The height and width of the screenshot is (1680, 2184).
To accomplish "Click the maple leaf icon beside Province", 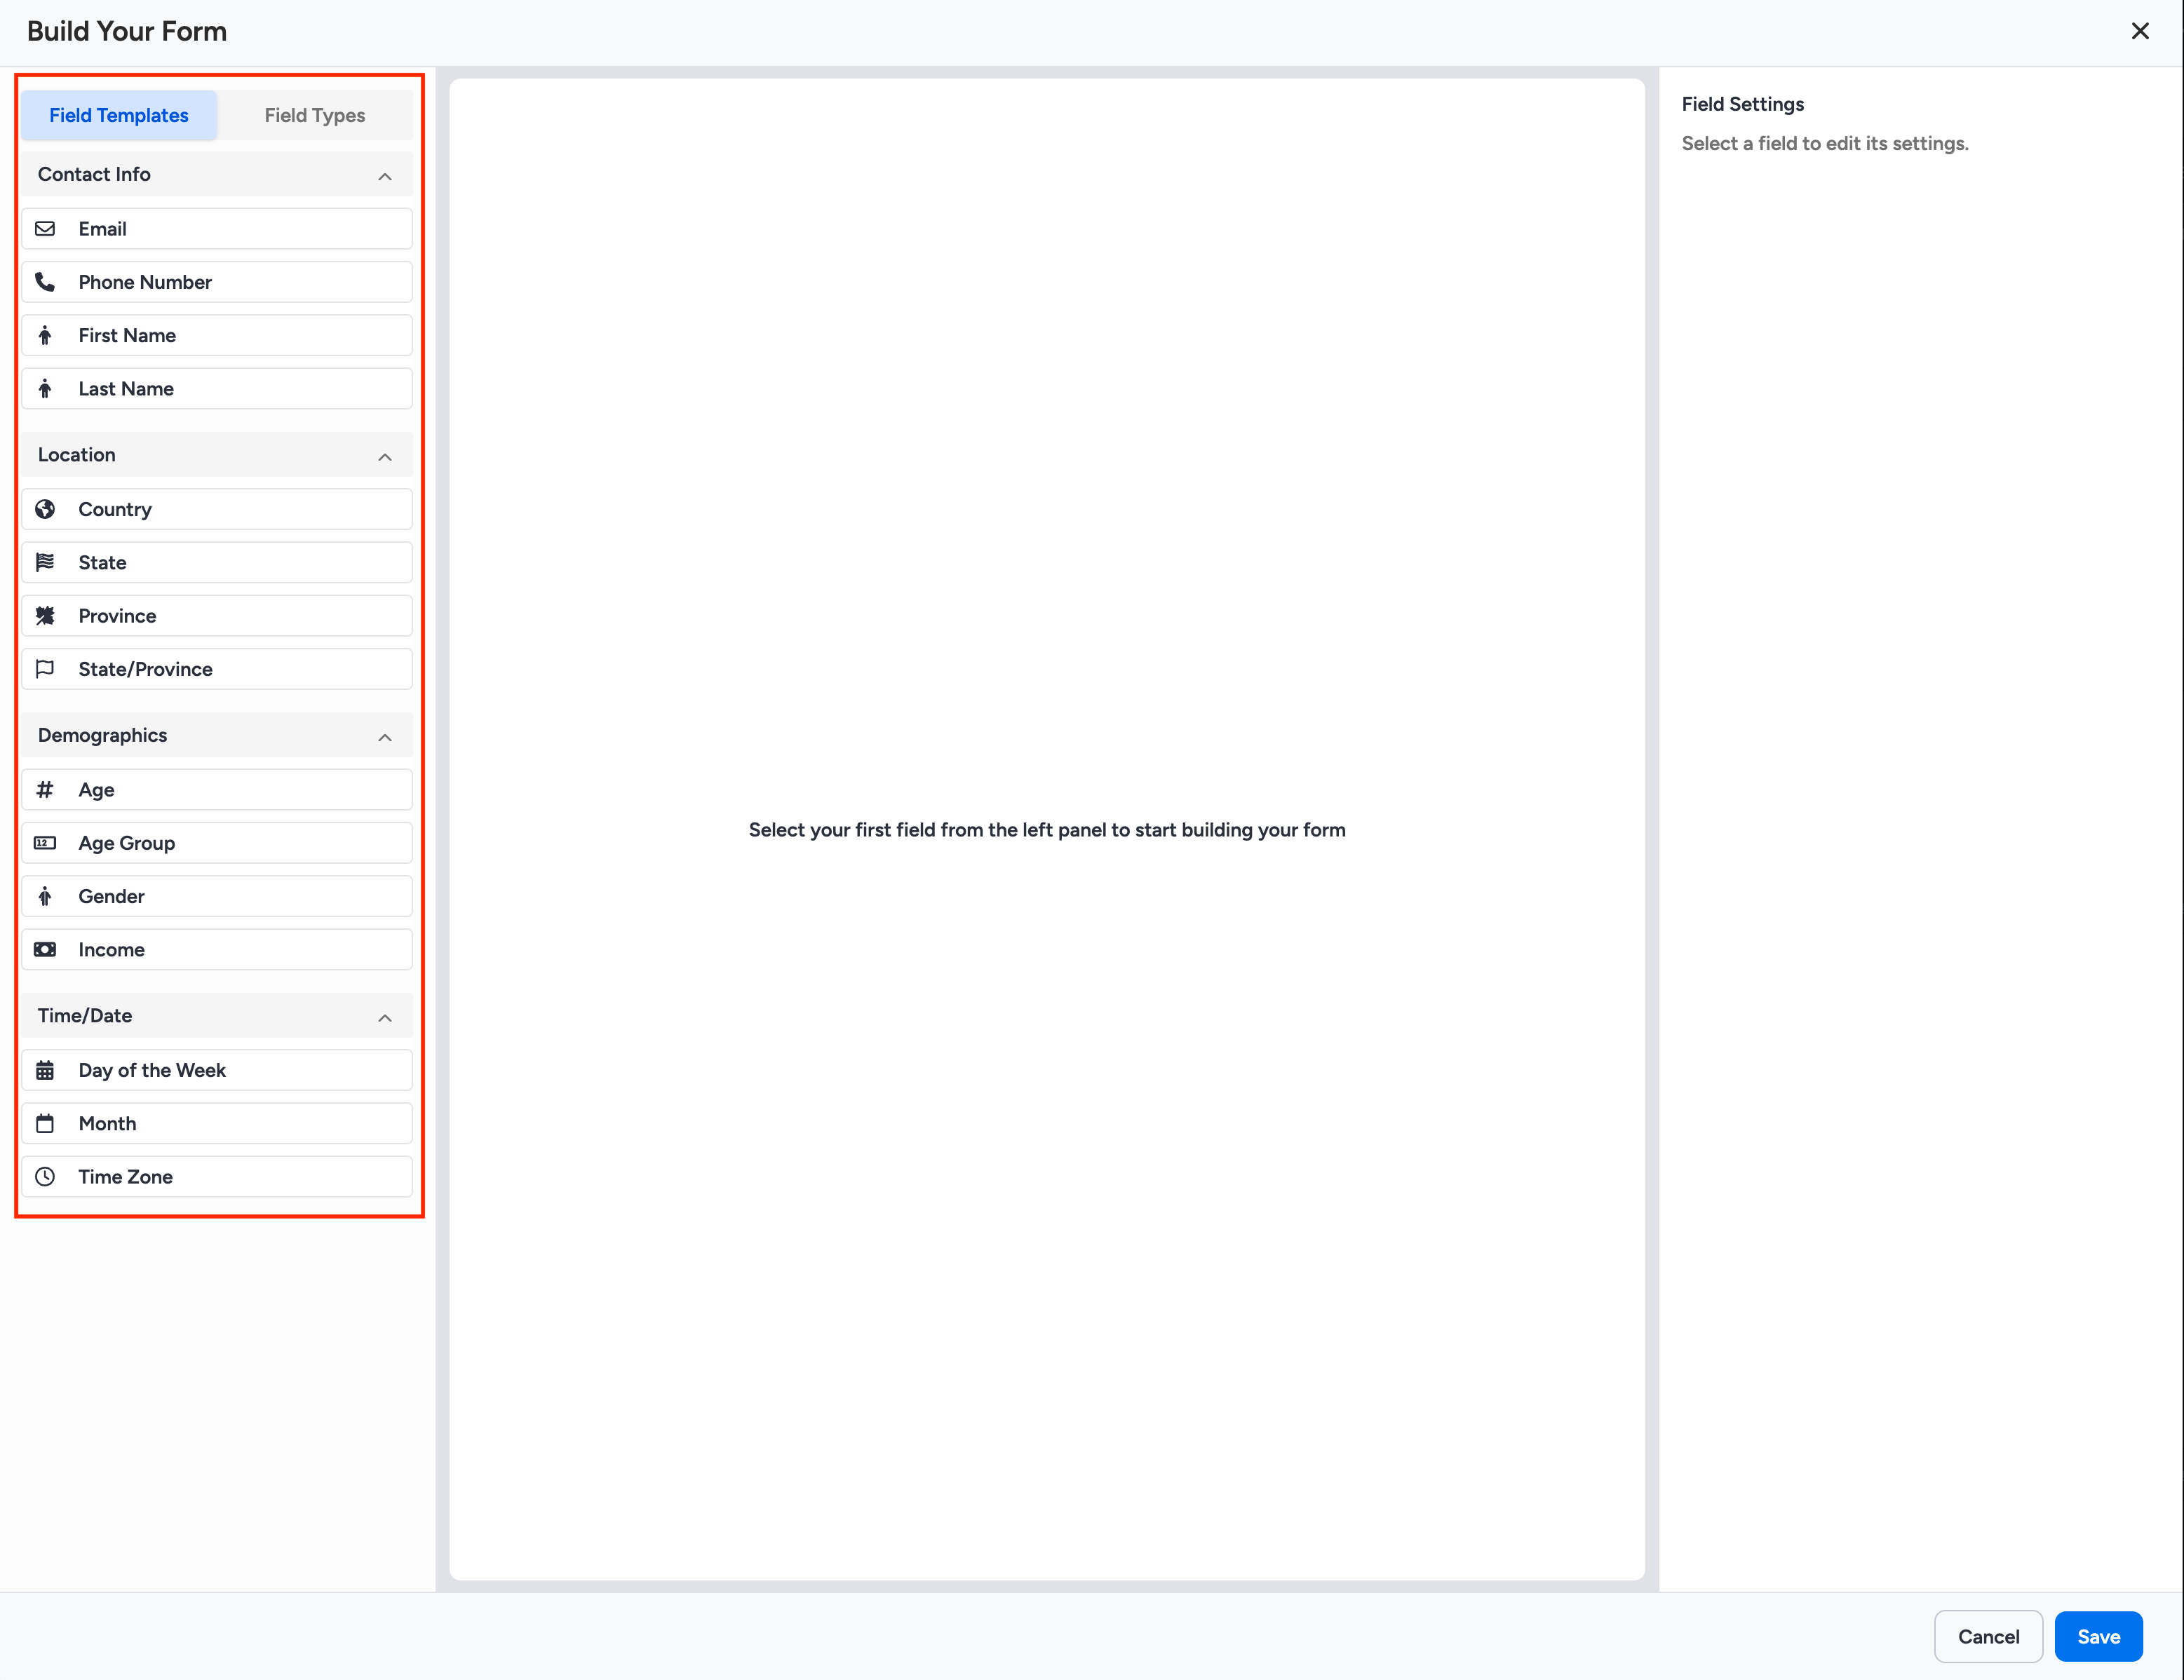I will tap(45, 616).
